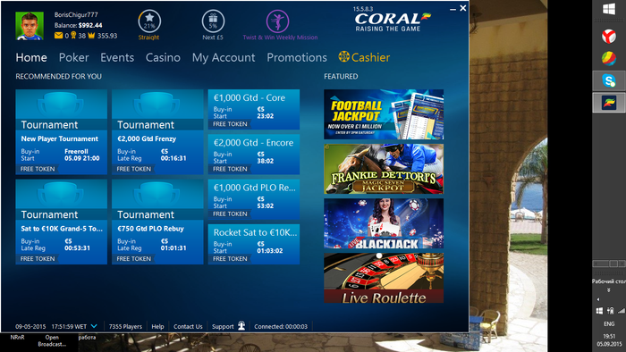Viewport: 626px width, 352px height.
Task: Open the €750 Gtd PLO Rebuy card
Action: point(157,222)
